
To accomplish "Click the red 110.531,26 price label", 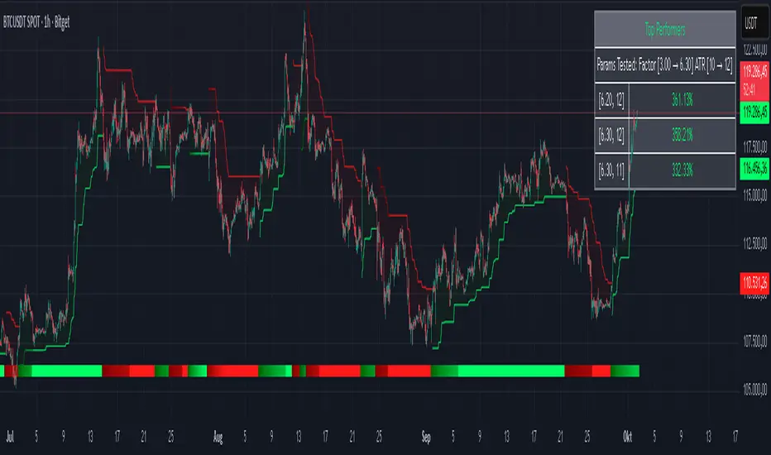I will click(754, 283).
